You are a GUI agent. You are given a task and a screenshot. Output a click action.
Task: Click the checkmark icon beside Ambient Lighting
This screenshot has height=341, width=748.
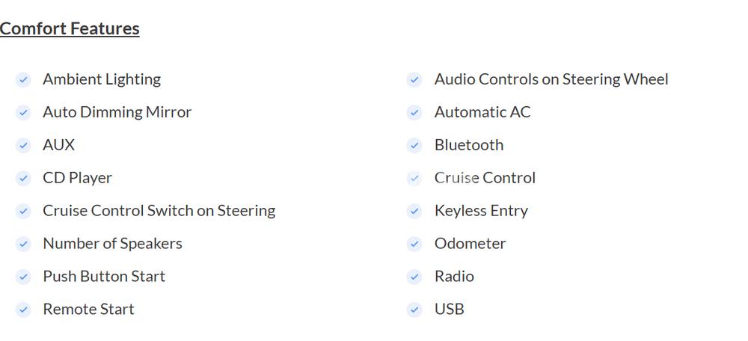click(x=23, y=80)
